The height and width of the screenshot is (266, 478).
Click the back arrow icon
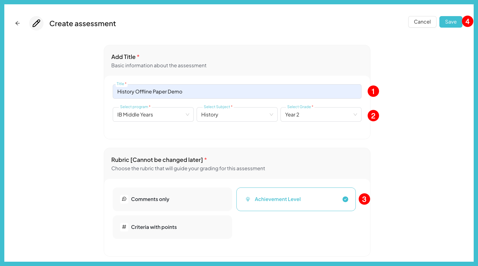click(x=18, y=23)
